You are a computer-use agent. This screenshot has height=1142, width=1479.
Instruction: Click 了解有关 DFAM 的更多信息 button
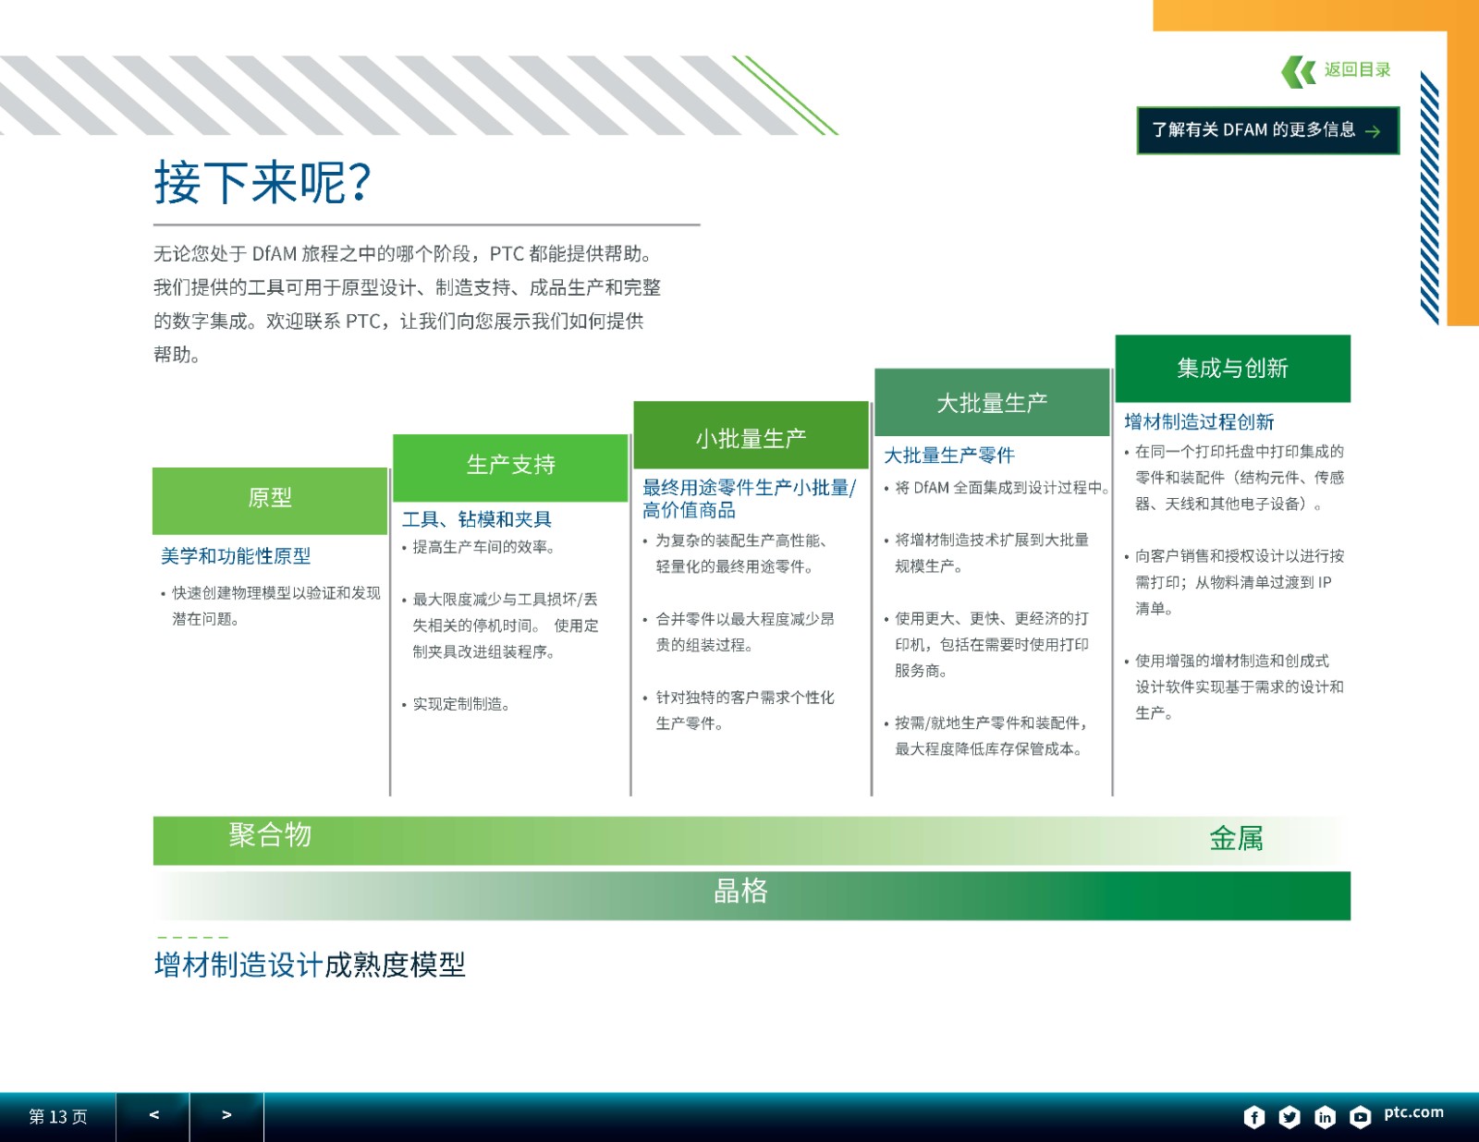coord(1268,130)
